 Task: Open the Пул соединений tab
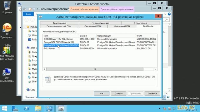tap(100, 23)
